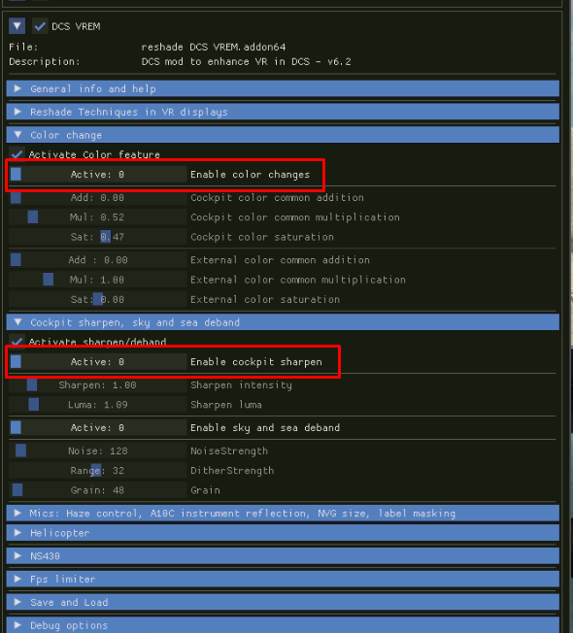Collapse the DCS VREM addon arrow
The image size is (573, 633).
[x=17, y=26]
